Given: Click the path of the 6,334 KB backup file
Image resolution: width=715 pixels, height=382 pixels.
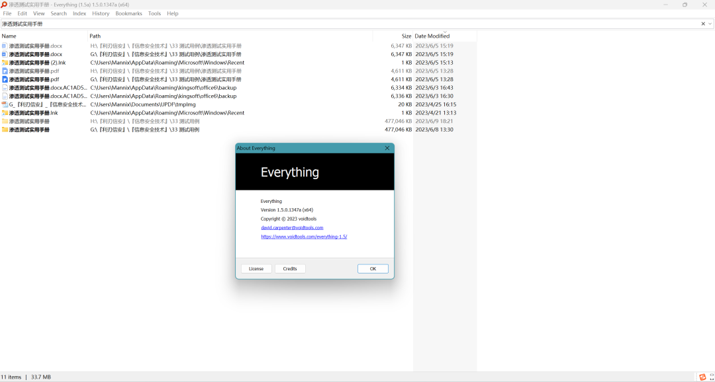Looking at the screenshot, I should click(x=164, y=87).
